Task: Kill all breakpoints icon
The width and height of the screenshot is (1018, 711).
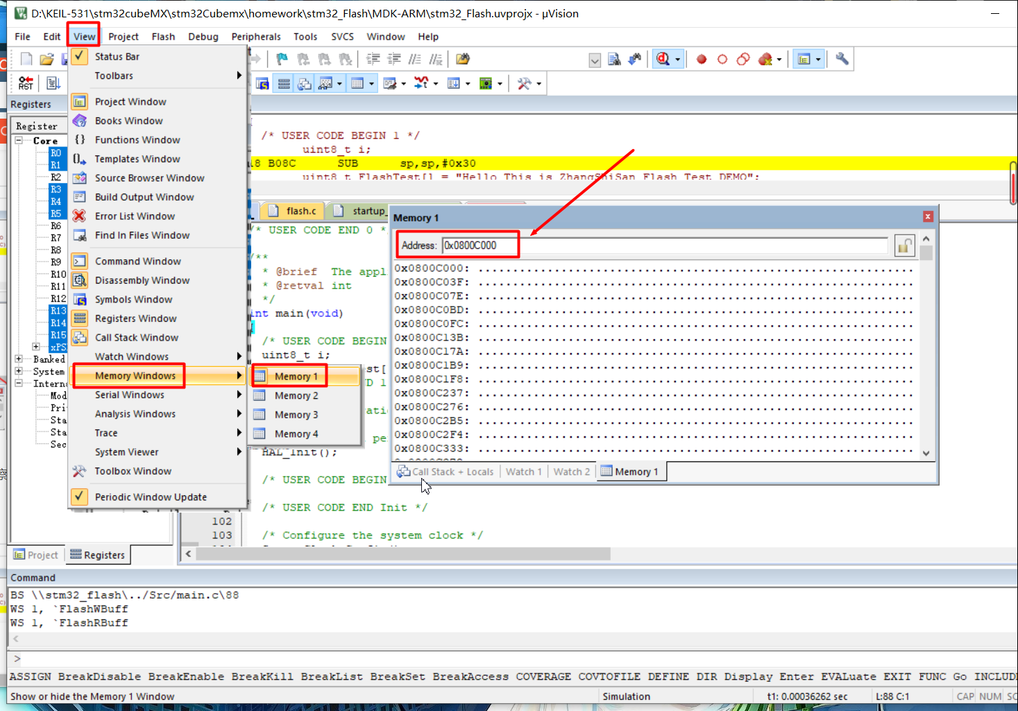Action: click(765, 59)
